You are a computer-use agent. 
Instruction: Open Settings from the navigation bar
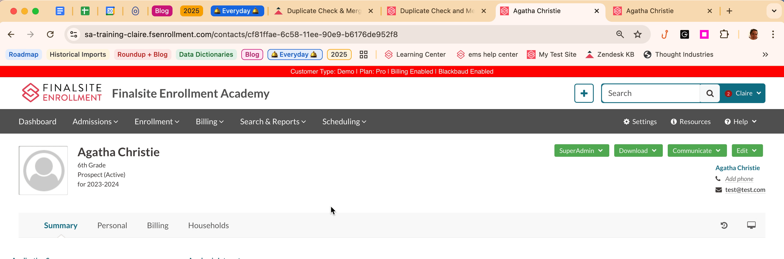pyautogui.click(x=640, y=122)
